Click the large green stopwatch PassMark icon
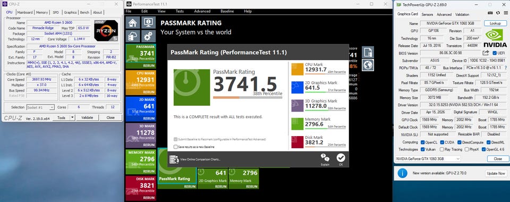510x202 pixels. (x=192, y=87)
